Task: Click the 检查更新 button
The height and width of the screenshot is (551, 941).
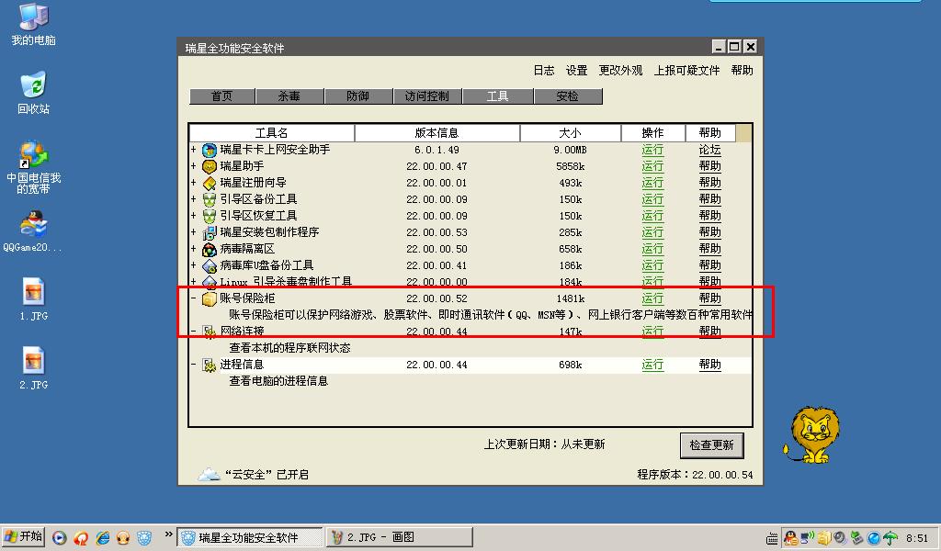Action: pyautogui.click(x=712, y=444)
